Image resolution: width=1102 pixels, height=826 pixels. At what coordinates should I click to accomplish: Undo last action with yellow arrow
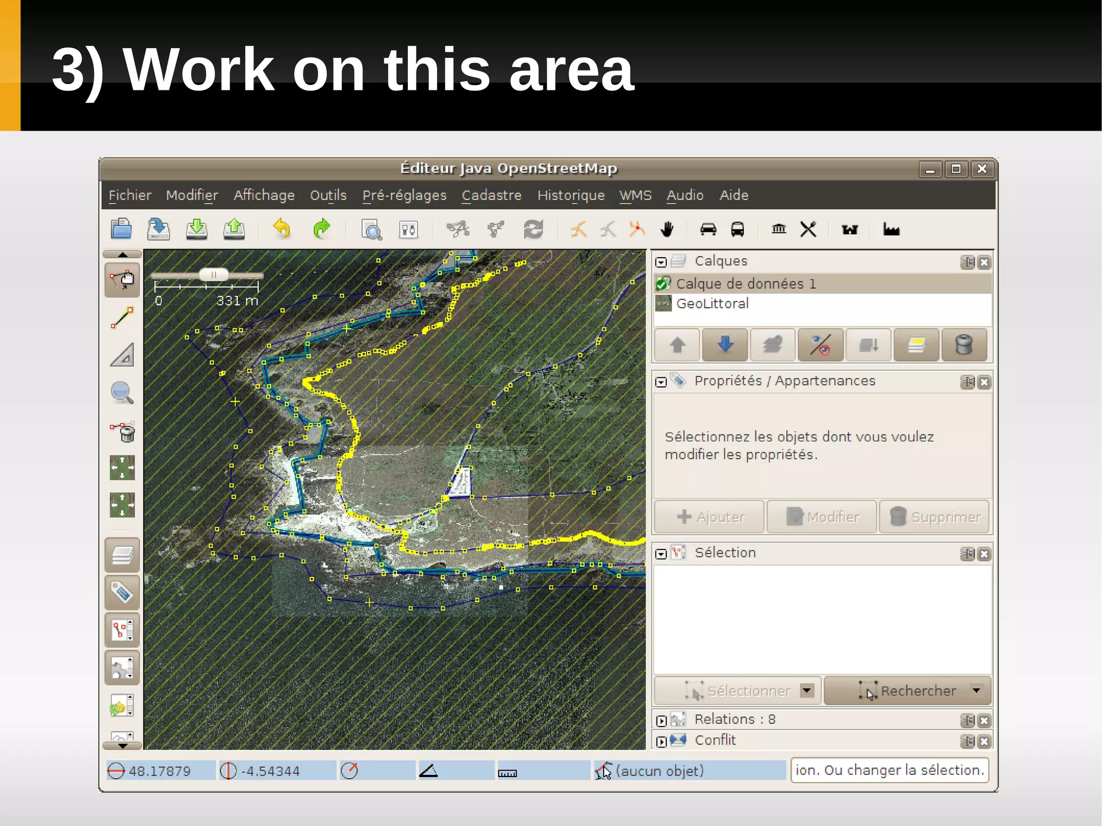[x=281, y=229]
